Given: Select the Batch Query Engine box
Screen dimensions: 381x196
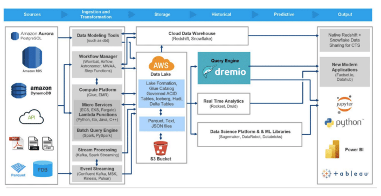Looking at the screenshot, I should 97,133.
